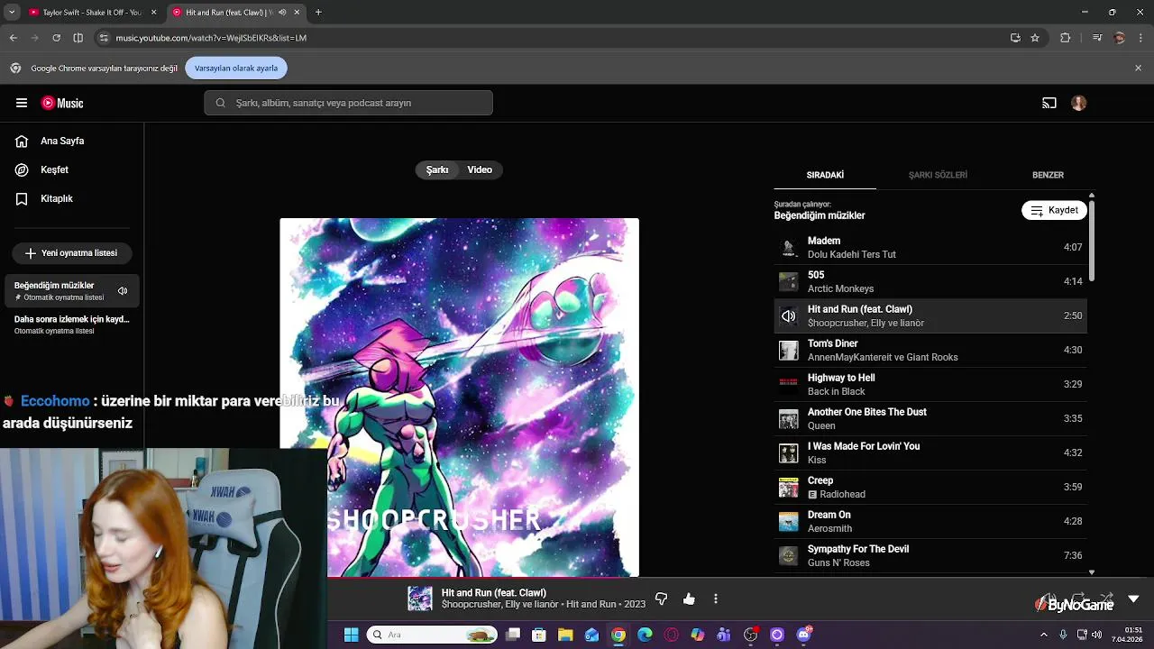Open Chrome three-dot menu
1154x649 pixels.
pyautogui.click(x=1141, y=38)
